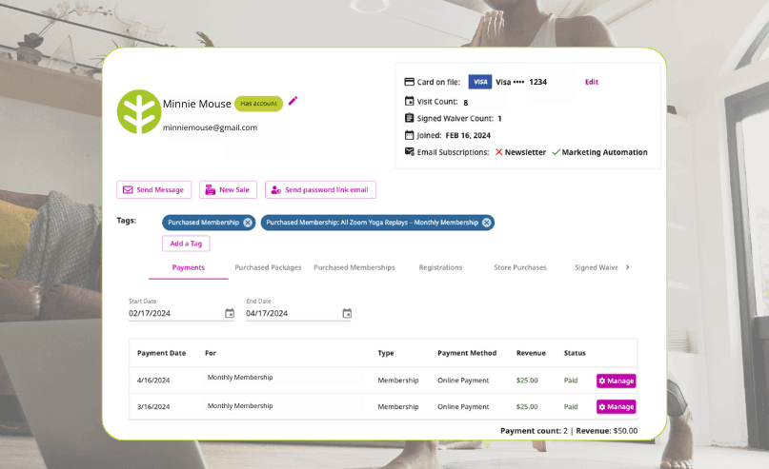The image size is (769, 469).
Task: Remove the All Zoom Yoga Replays tag
Action: (x=486, y=223)
